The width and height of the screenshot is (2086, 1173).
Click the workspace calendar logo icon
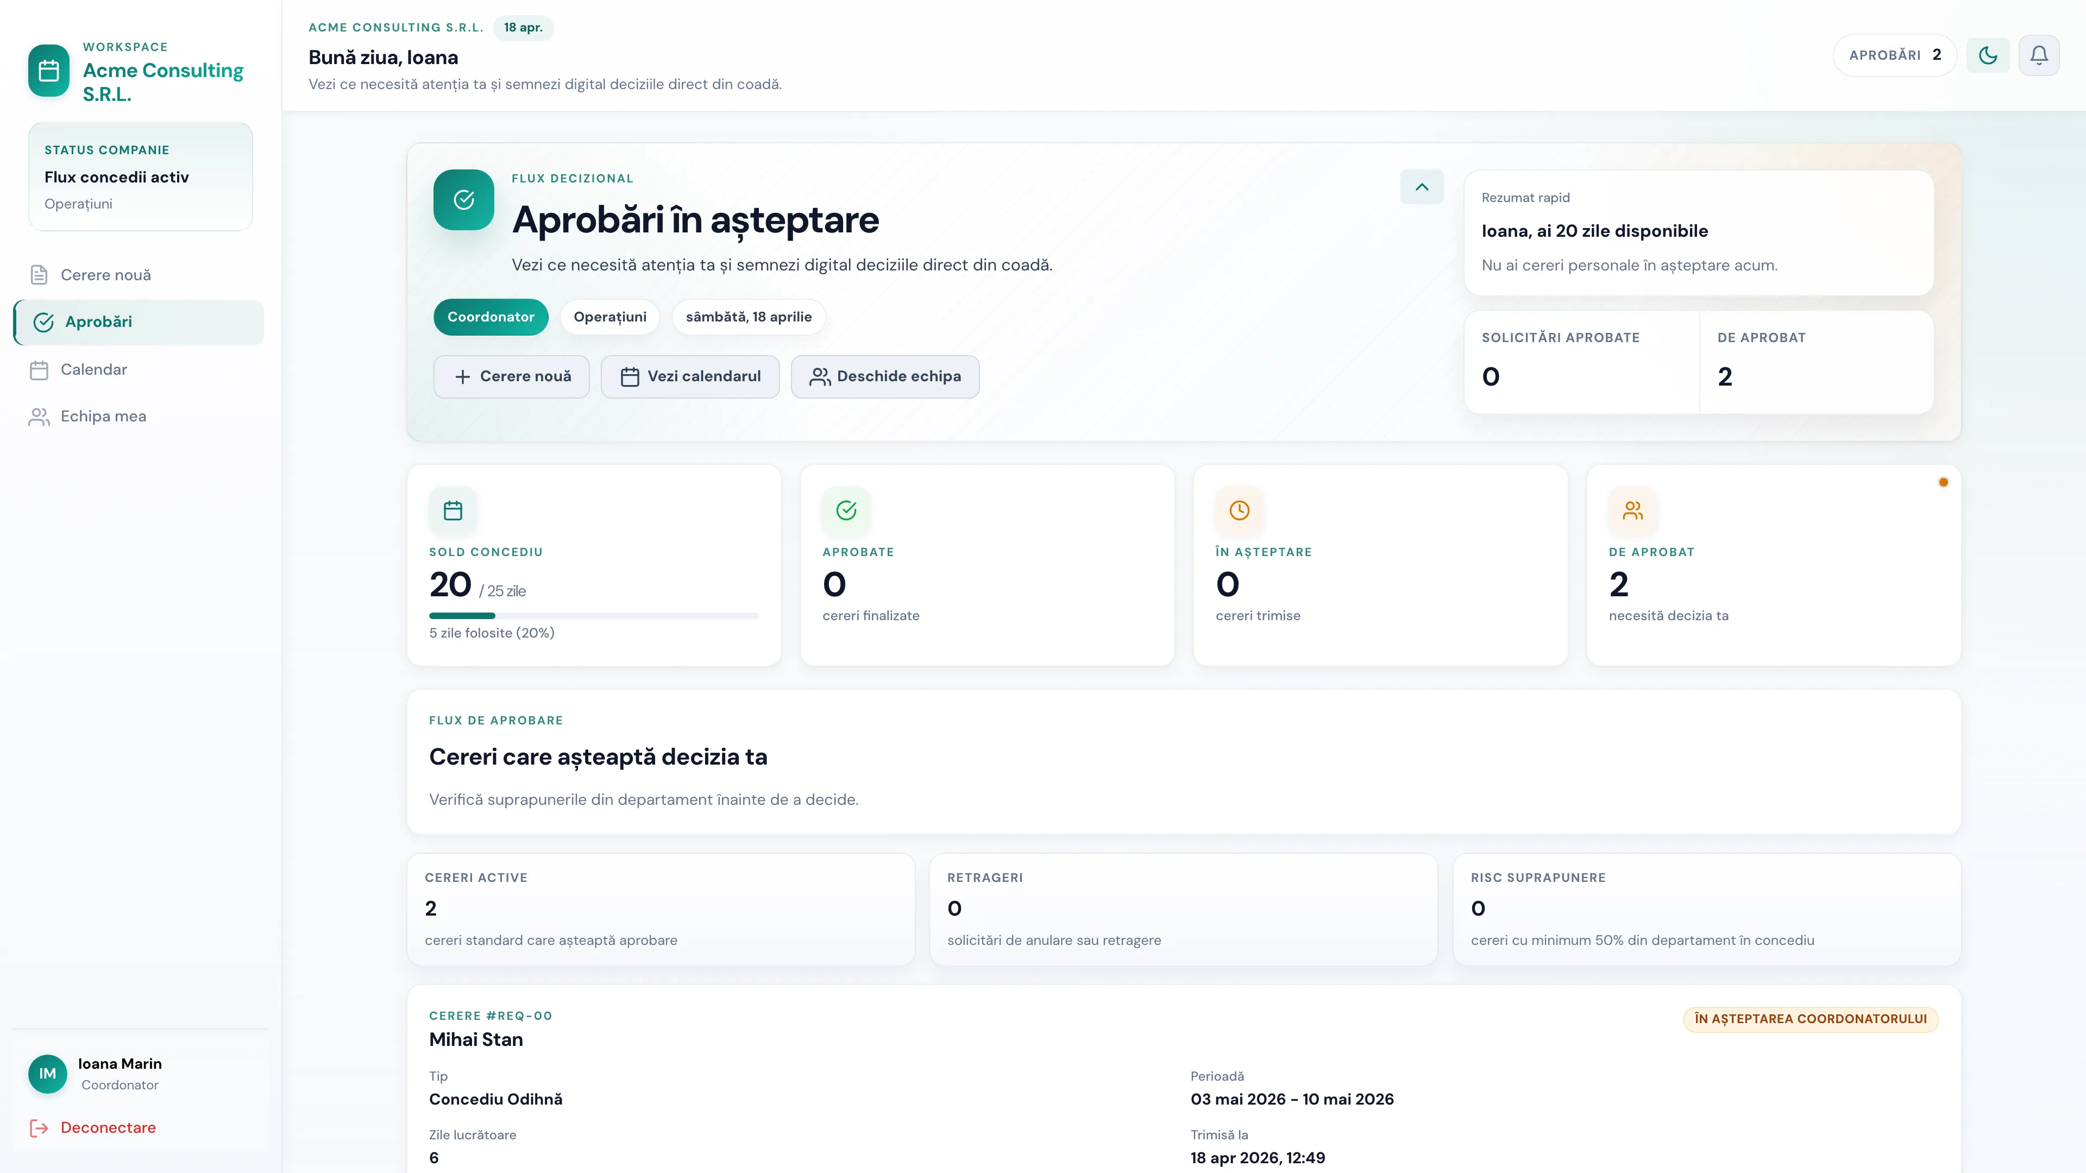(x=48, y=71)
